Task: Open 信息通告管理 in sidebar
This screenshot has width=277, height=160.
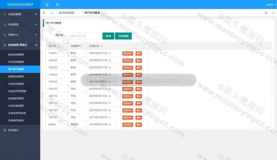Action: point(20,98)
